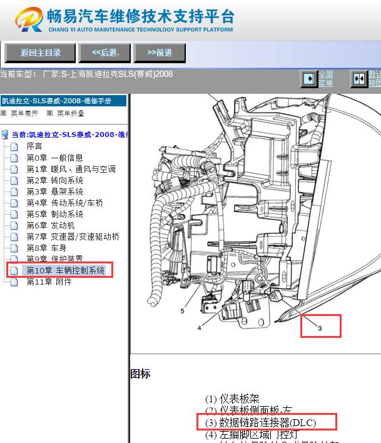Screen dimensions: 381x443
Task: Open 第6章 发动机
Action: pyautogui.click(x=51, y=225)
